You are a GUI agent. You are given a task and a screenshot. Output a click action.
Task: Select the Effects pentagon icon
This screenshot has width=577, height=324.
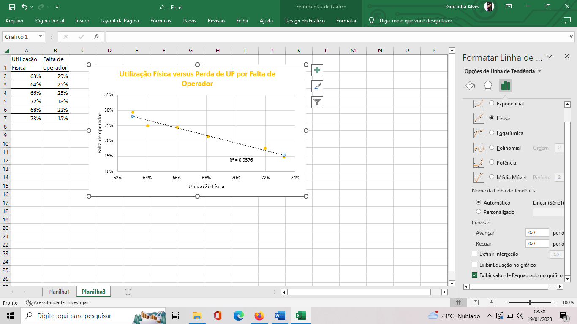coord(488,86)
